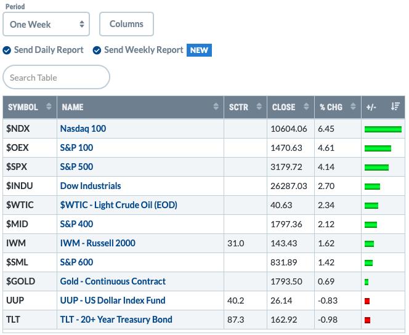Sort by CLOSE column sort arrows
Screen dimensions: 409x335
tap(306, 107)
